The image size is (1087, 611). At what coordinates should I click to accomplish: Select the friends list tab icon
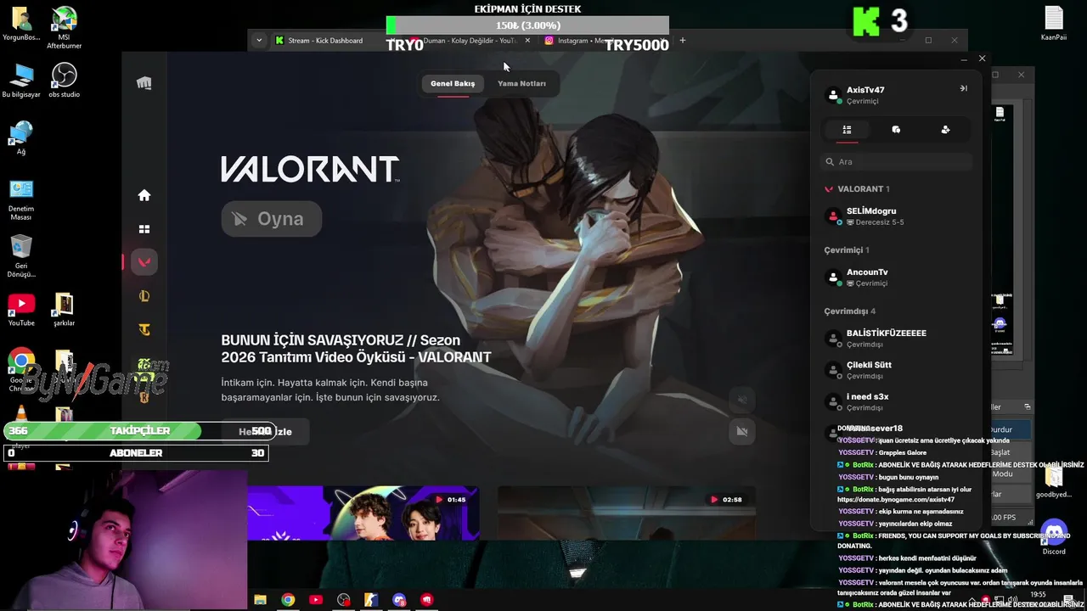(847, 130)
